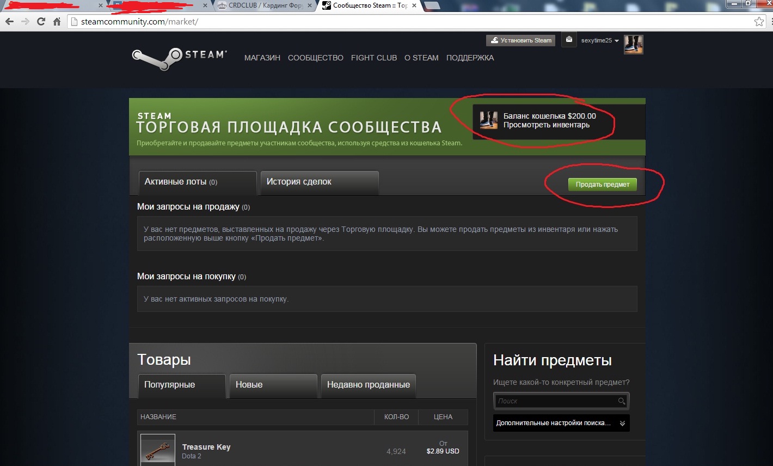Viewport: 773px width, 466px height.
Task: Click the Просмотреть инвентарь link
Action: coord(547,125)
